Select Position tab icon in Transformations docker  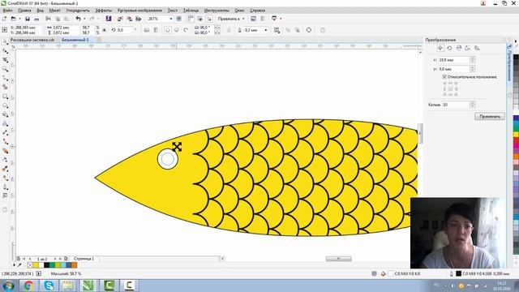click(440, 48)
